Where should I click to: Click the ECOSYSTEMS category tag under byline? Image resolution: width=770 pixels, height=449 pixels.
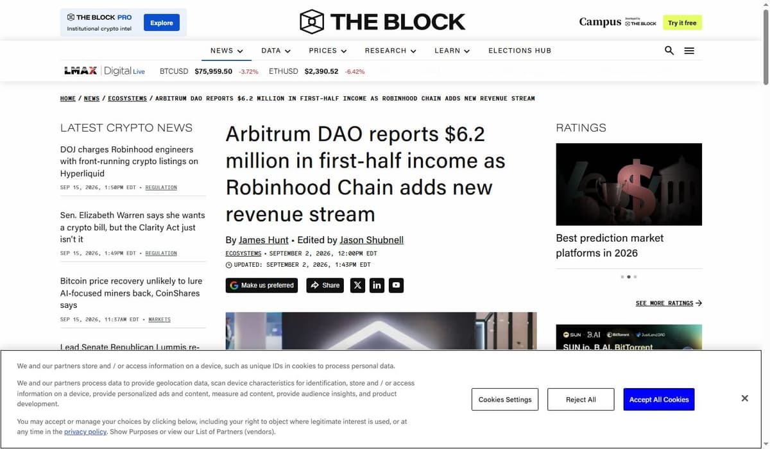[244, 253]
